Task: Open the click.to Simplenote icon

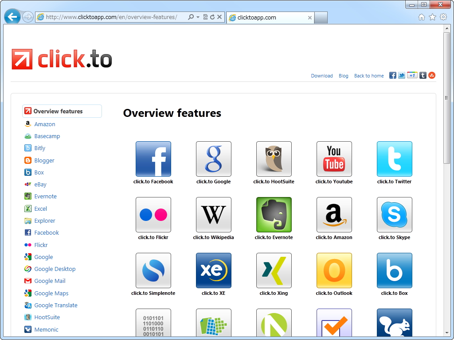Action: [x=153, y=270]
